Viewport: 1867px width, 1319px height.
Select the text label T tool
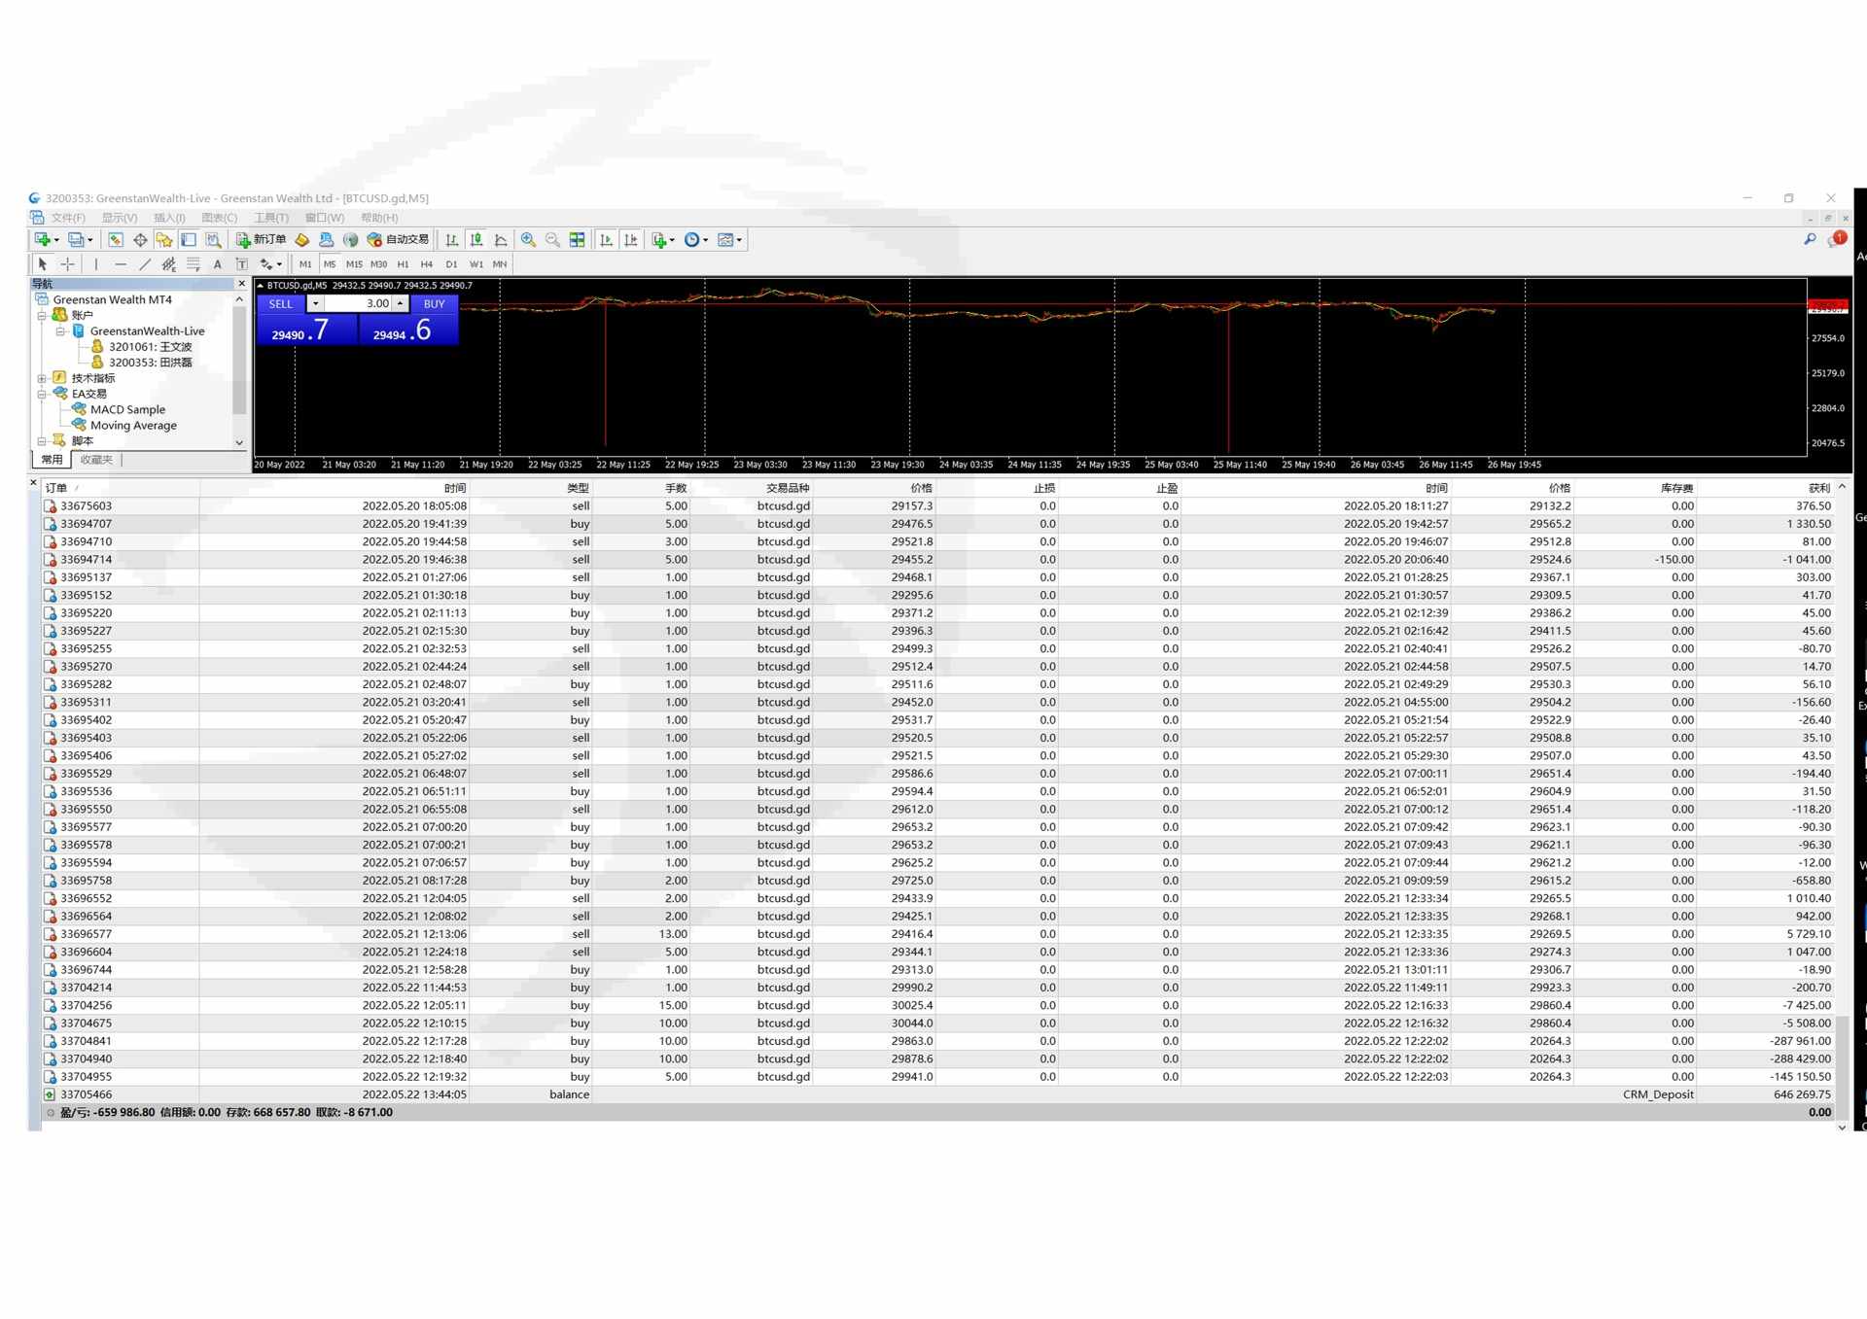point(242,264)
